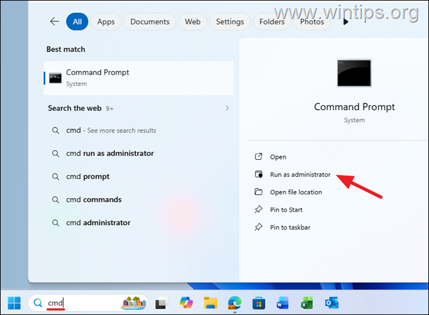Click the large Command Prompt preview thumbnail
Viewport: 429px width, 315px height.
coord(354,73)
